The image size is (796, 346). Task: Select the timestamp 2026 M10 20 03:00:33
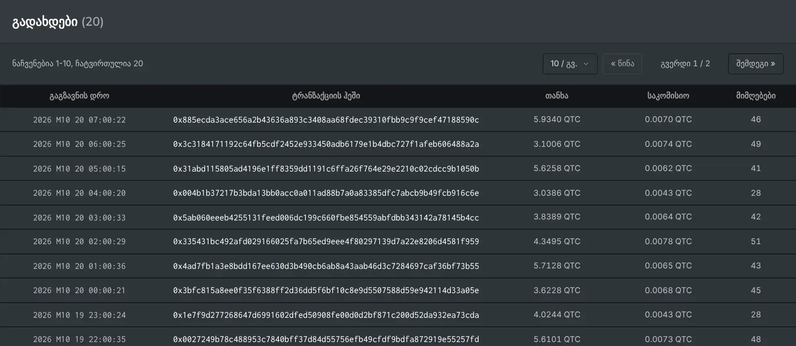pos(79,217)
